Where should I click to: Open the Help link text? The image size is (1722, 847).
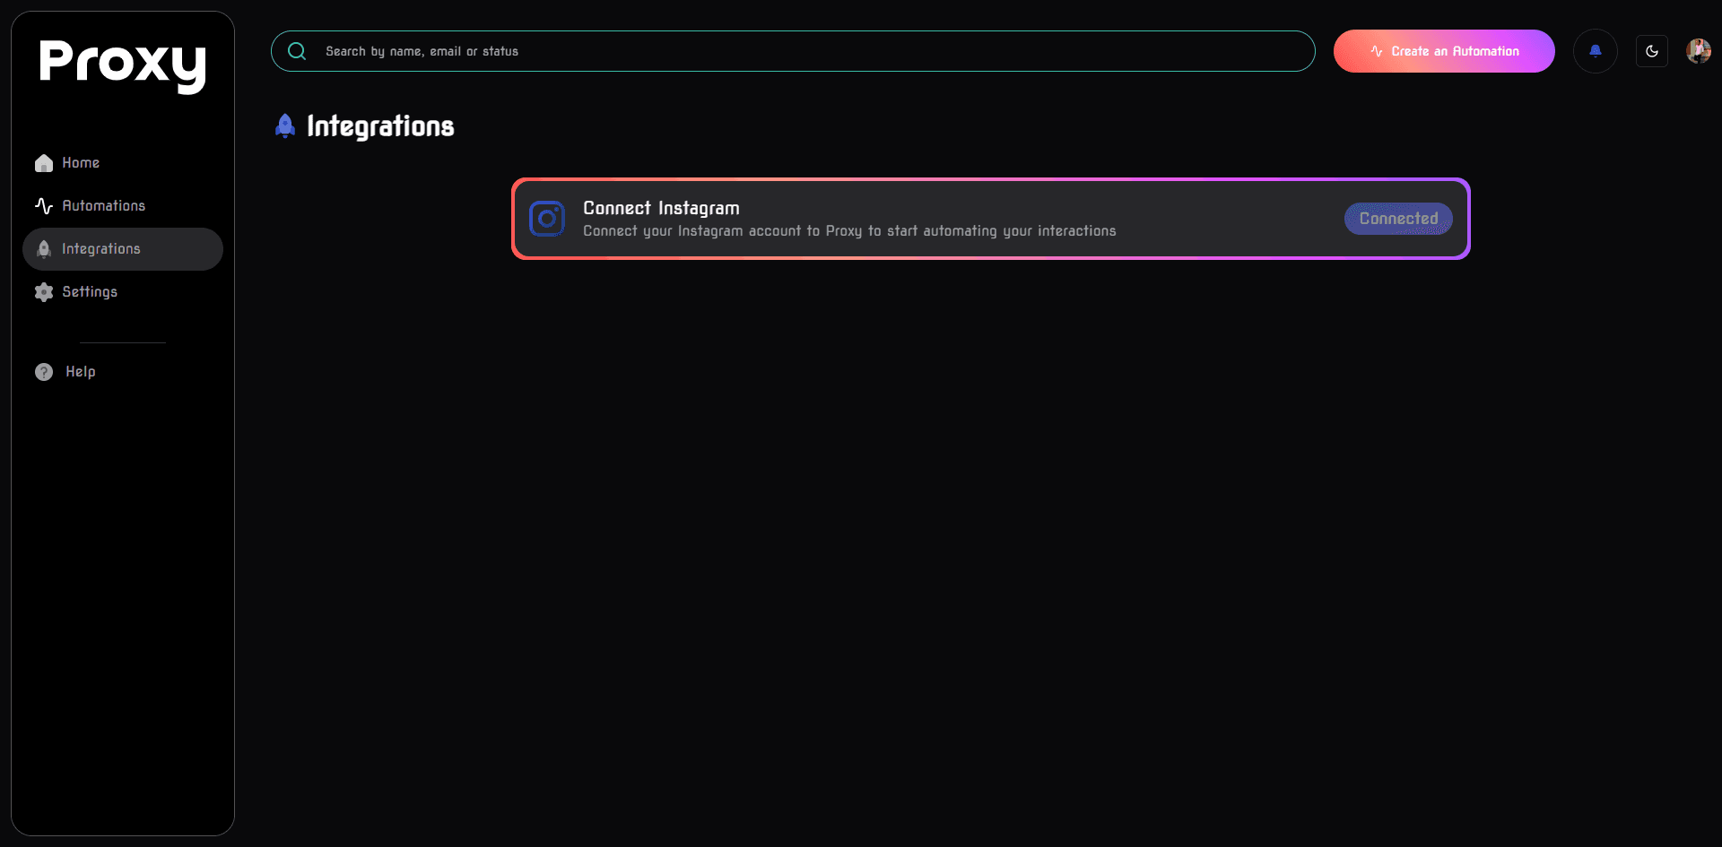[81, 372]
